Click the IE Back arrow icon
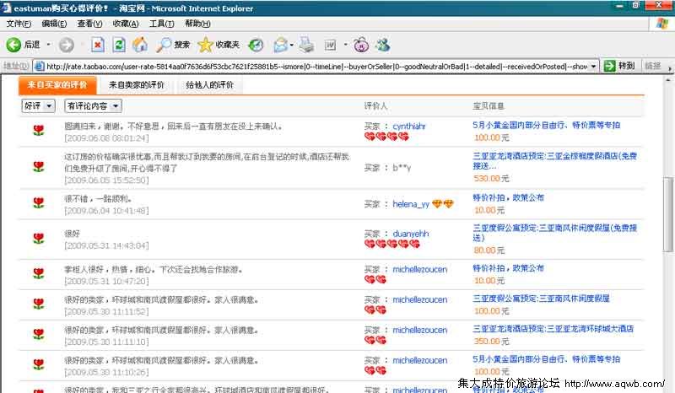 tap(13, 45)
